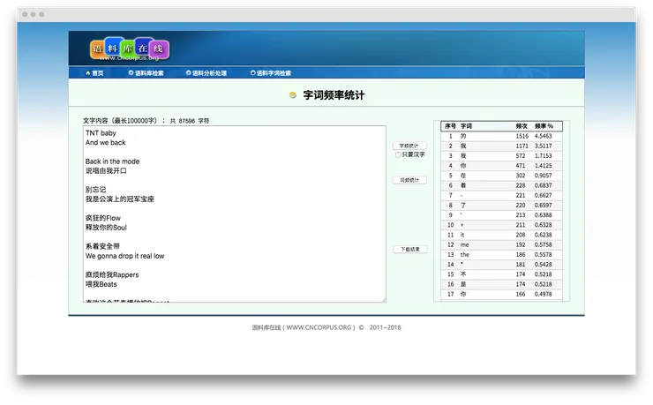Image resolution: width=653 pixels, height=405 pixels.
Task: Select the frequency count 471 cell
Action: (x=521, y=166)
